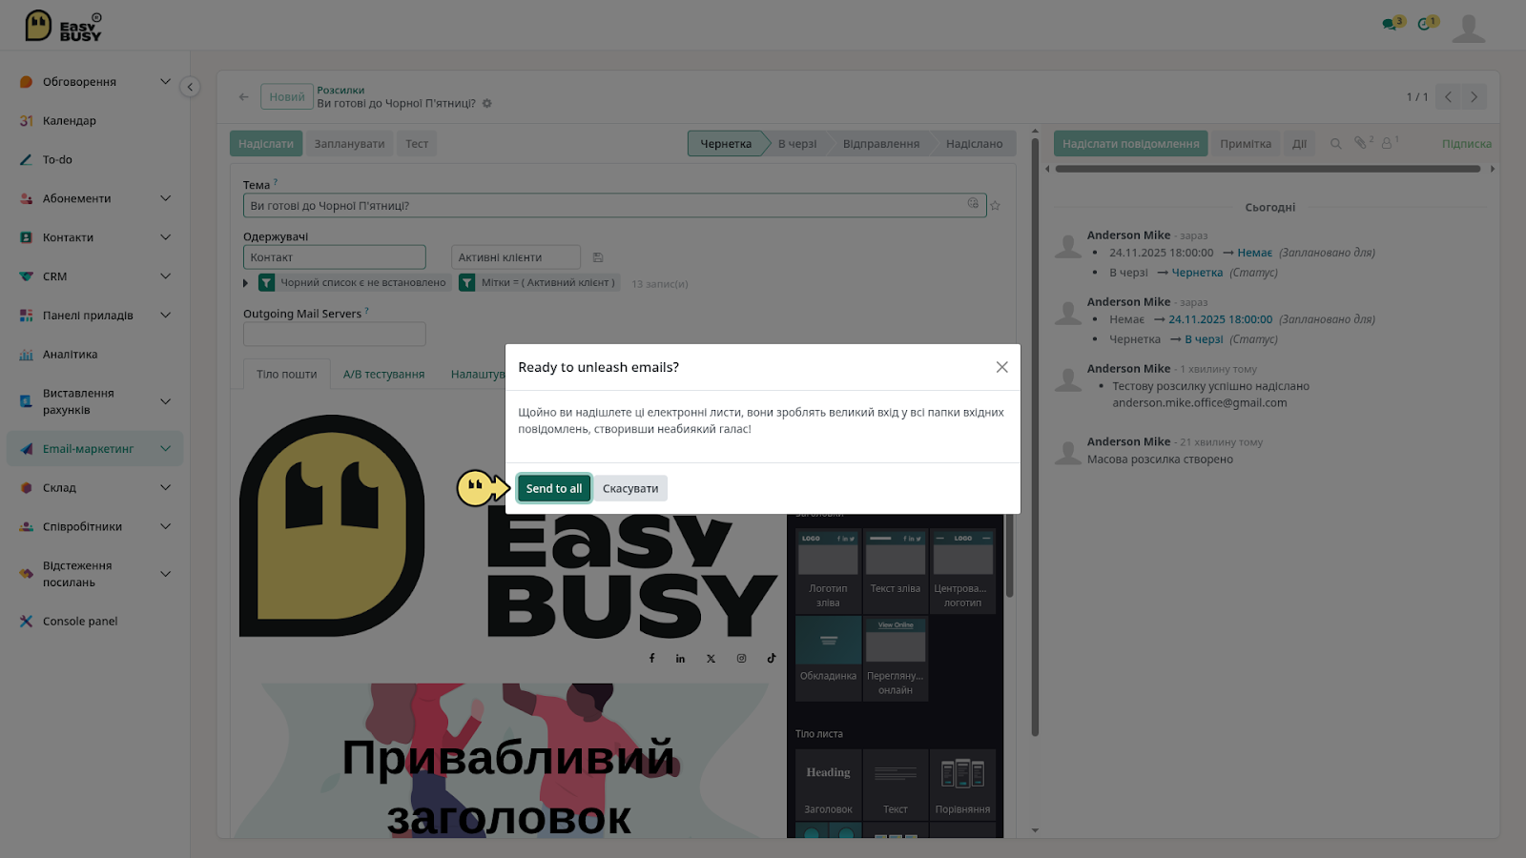Switch to the A/B тестування tab
Viewport: 1526px width, 858px height.
[383, 374]
